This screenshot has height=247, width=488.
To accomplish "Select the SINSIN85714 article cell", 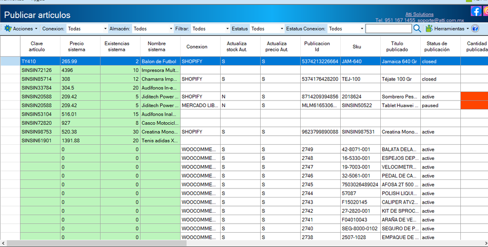I will pyautogui.click(x=41, y=79).
